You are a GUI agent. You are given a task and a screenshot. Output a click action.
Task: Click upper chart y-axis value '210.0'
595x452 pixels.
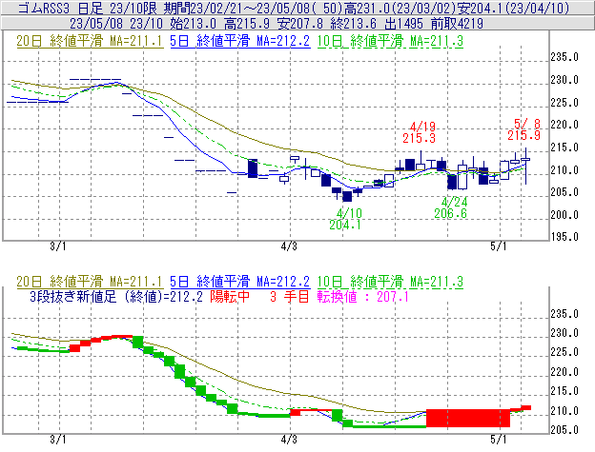564,170
